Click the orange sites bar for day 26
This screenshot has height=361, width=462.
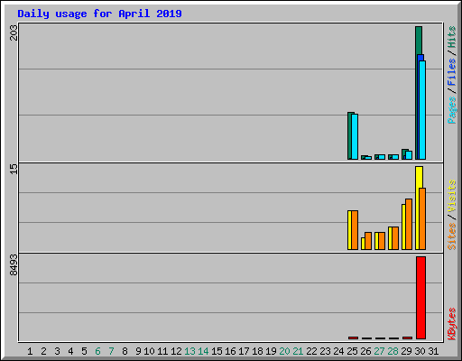tap(368, 241)
